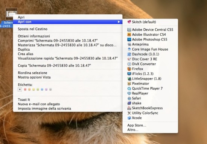
Task: Apply the orange label color
Action: click(x=29, y=89)
